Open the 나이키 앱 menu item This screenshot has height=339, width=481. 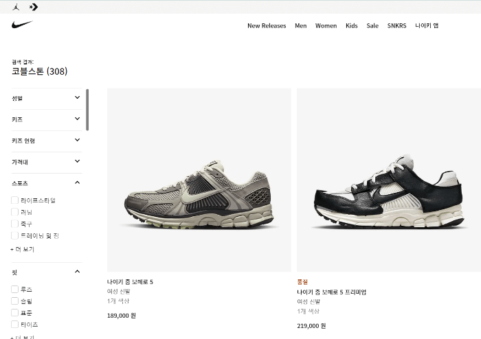coord(427,25)
